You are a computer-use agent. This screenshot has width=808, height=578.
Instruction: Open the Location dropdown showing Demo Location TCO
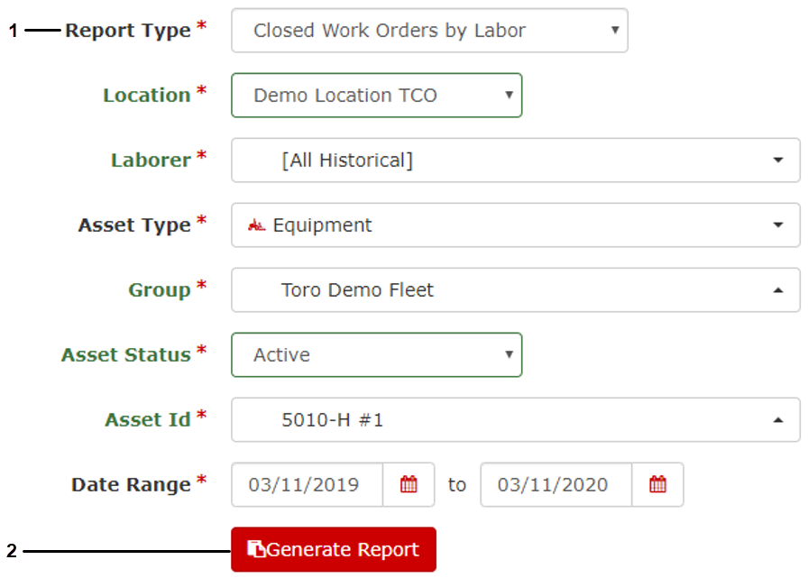click(376, 96)
